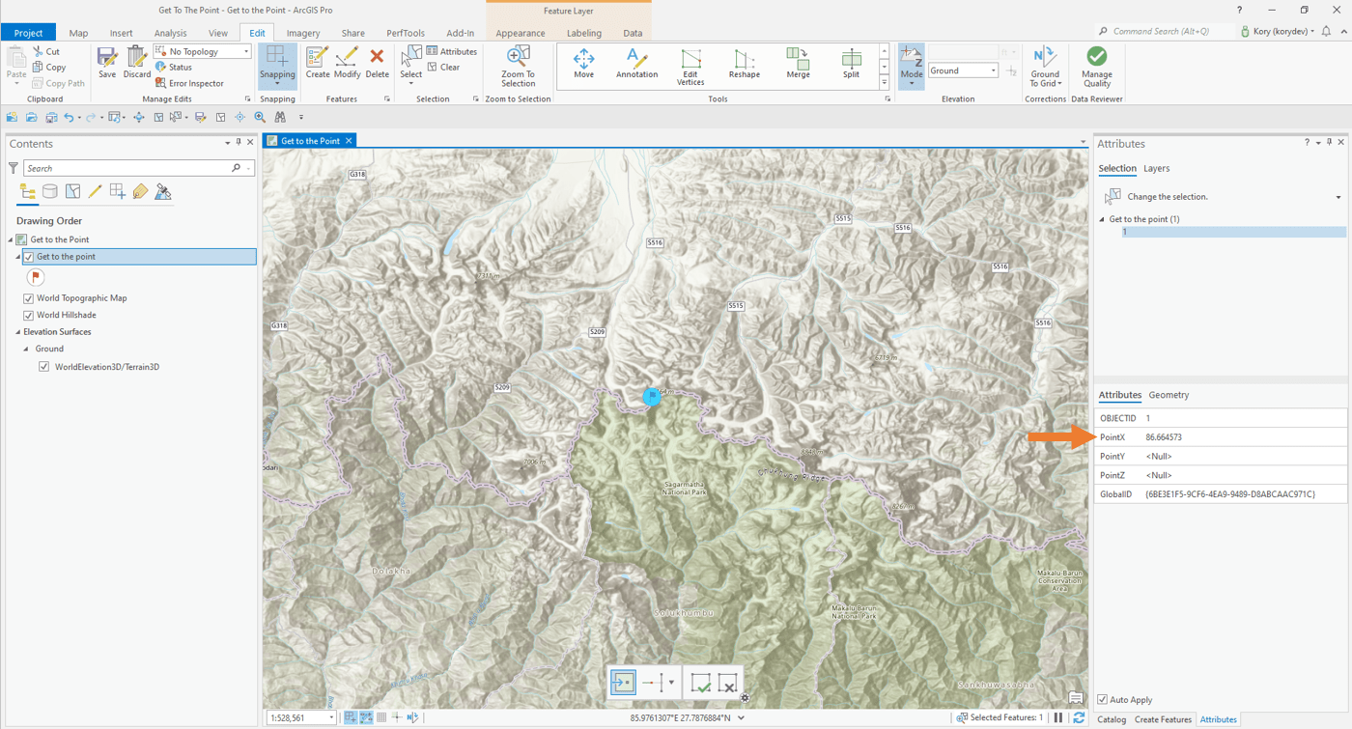Switch Contents to List By Data Source
This screenshot has height=729, width=1352.
tap(50, 191)
